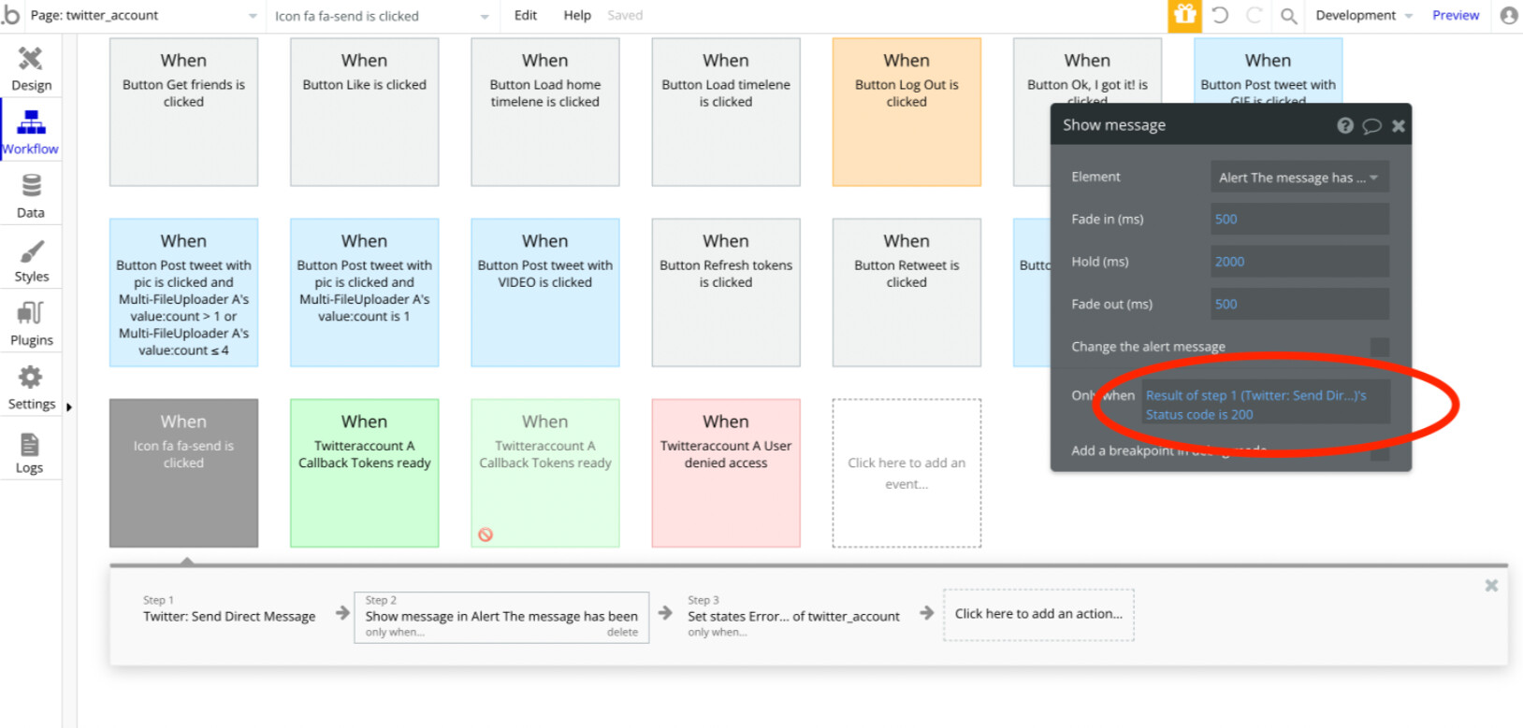Open help in Show message panel

(1345, 125)
